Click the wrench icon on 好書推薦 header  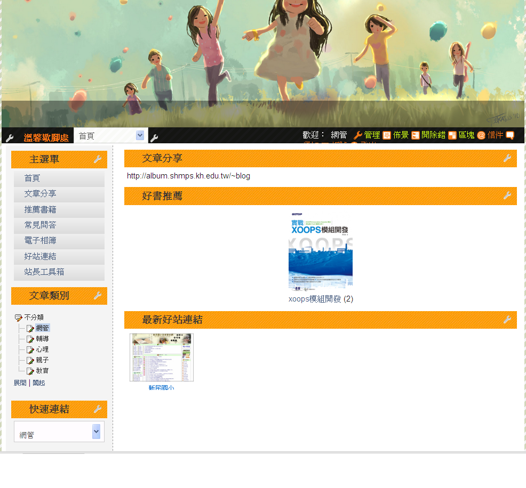click(x=507, y=196)
